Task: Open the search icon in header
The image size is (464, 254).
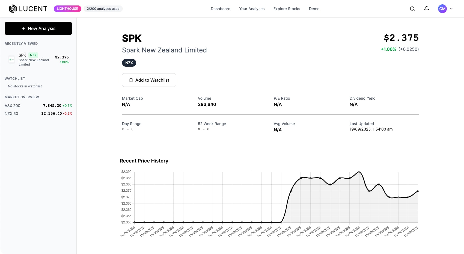Action: coord(412,9)
